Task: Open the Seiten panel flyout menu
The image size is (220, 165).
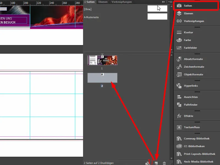Action: 170,2
